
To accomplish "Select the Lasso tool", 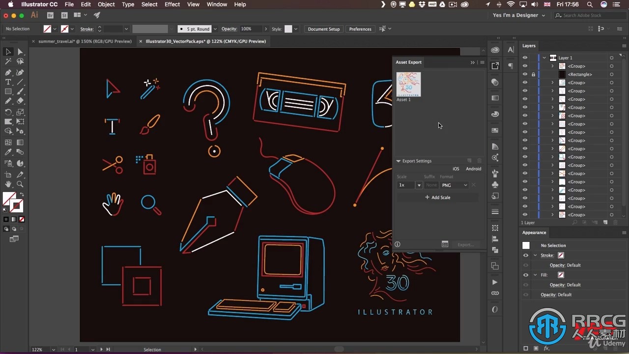I will tap(20, 61).
